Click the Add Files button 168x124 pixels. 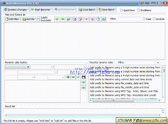(x=12, y=19)
